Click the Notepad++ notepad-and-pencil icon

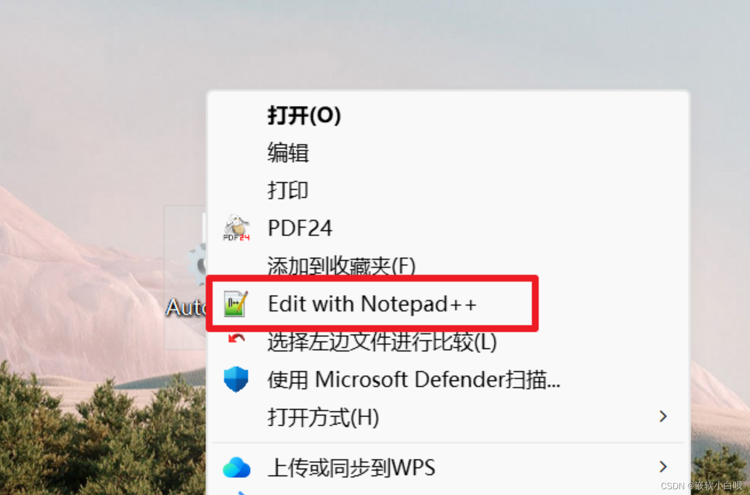236,304
